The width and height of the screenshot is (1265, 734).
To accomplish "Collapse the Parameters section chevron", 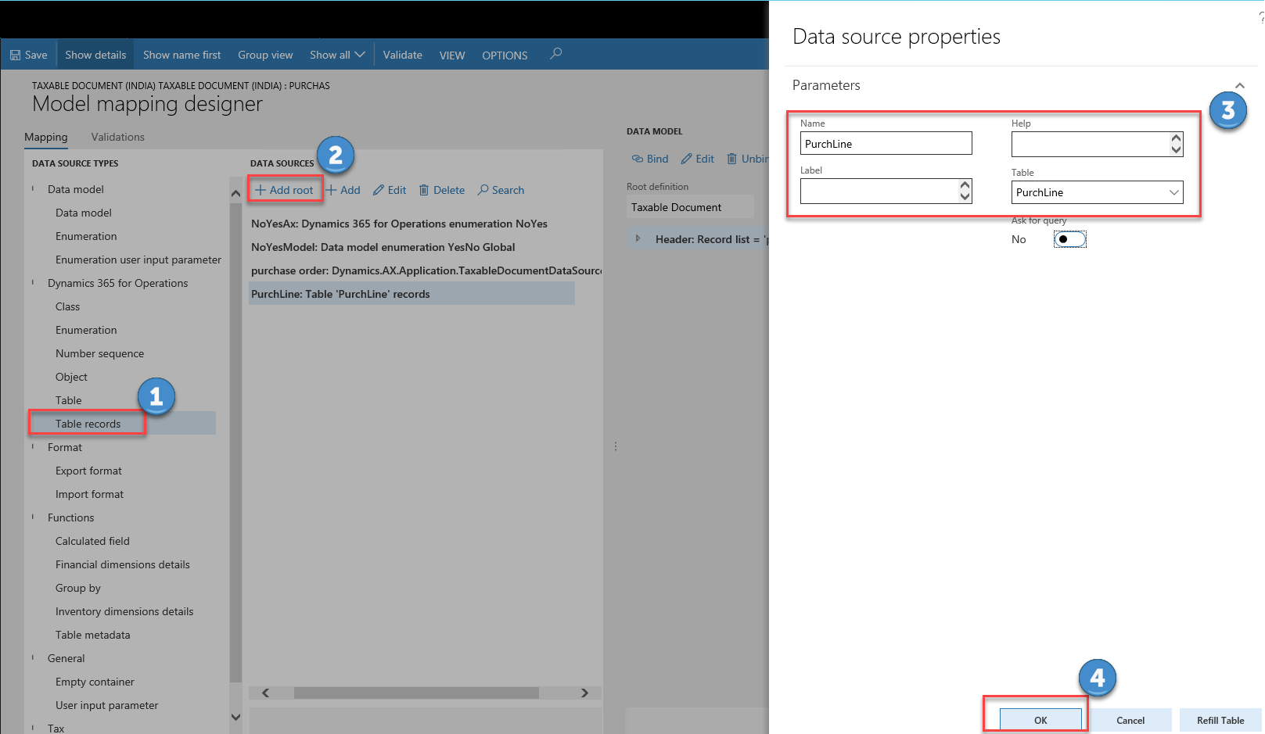I will (1238, 84).
